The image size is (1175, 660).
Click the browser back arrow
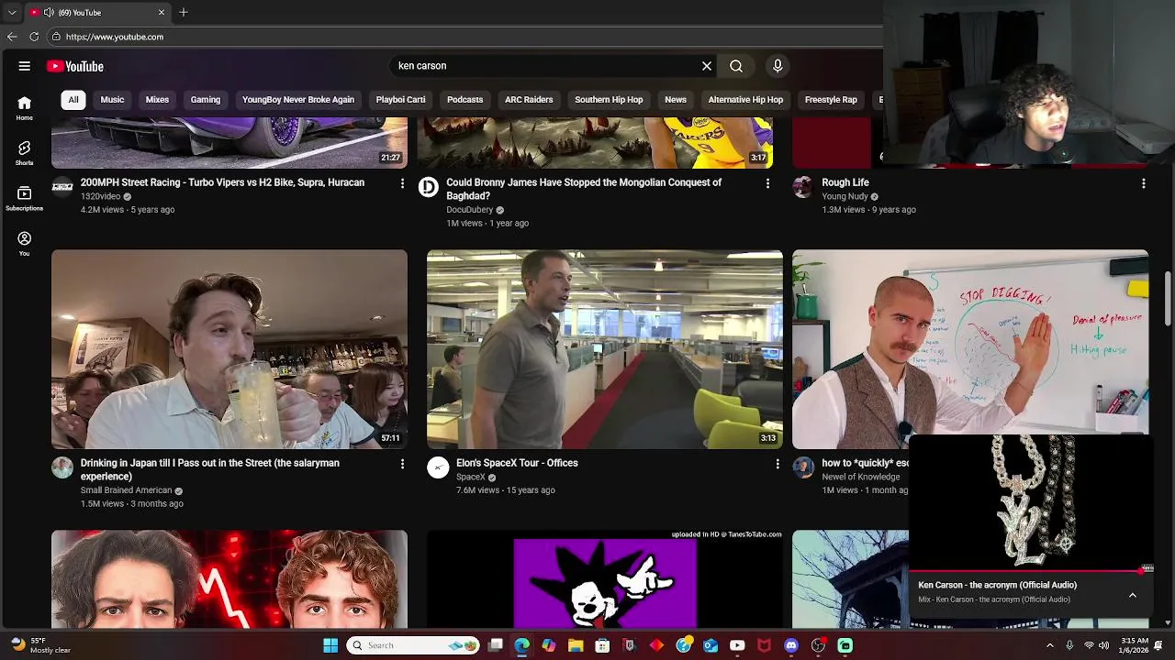[x=12, y=37]
